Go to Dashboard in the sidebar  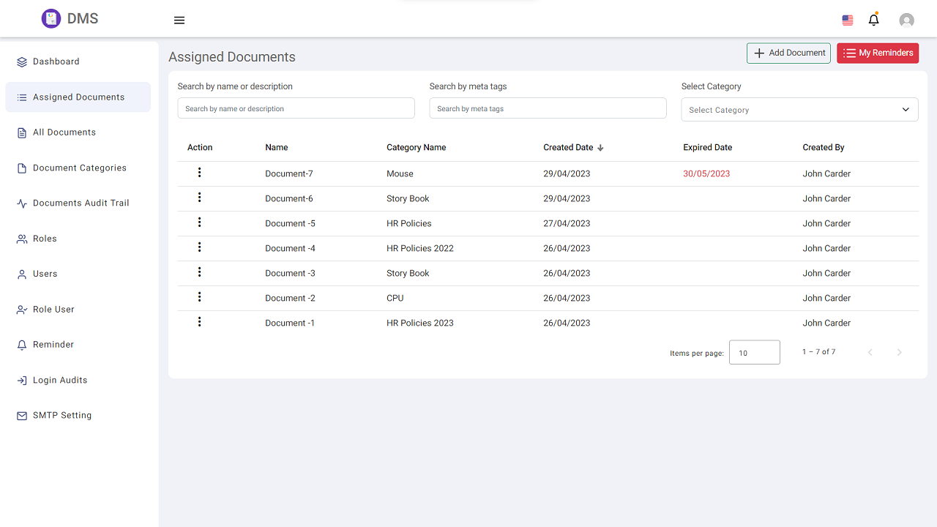tap(56, 61)
